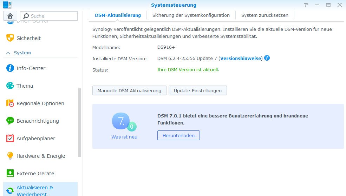Screen dimensions: 346x196
Task: Click the System section header label
Action: [22, 53]
